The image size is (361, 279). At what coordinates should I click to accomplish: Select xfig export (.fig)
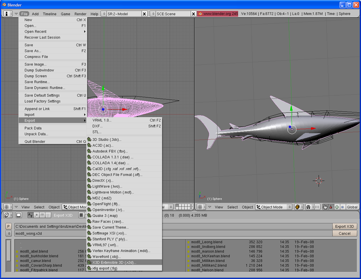point(124,268)
